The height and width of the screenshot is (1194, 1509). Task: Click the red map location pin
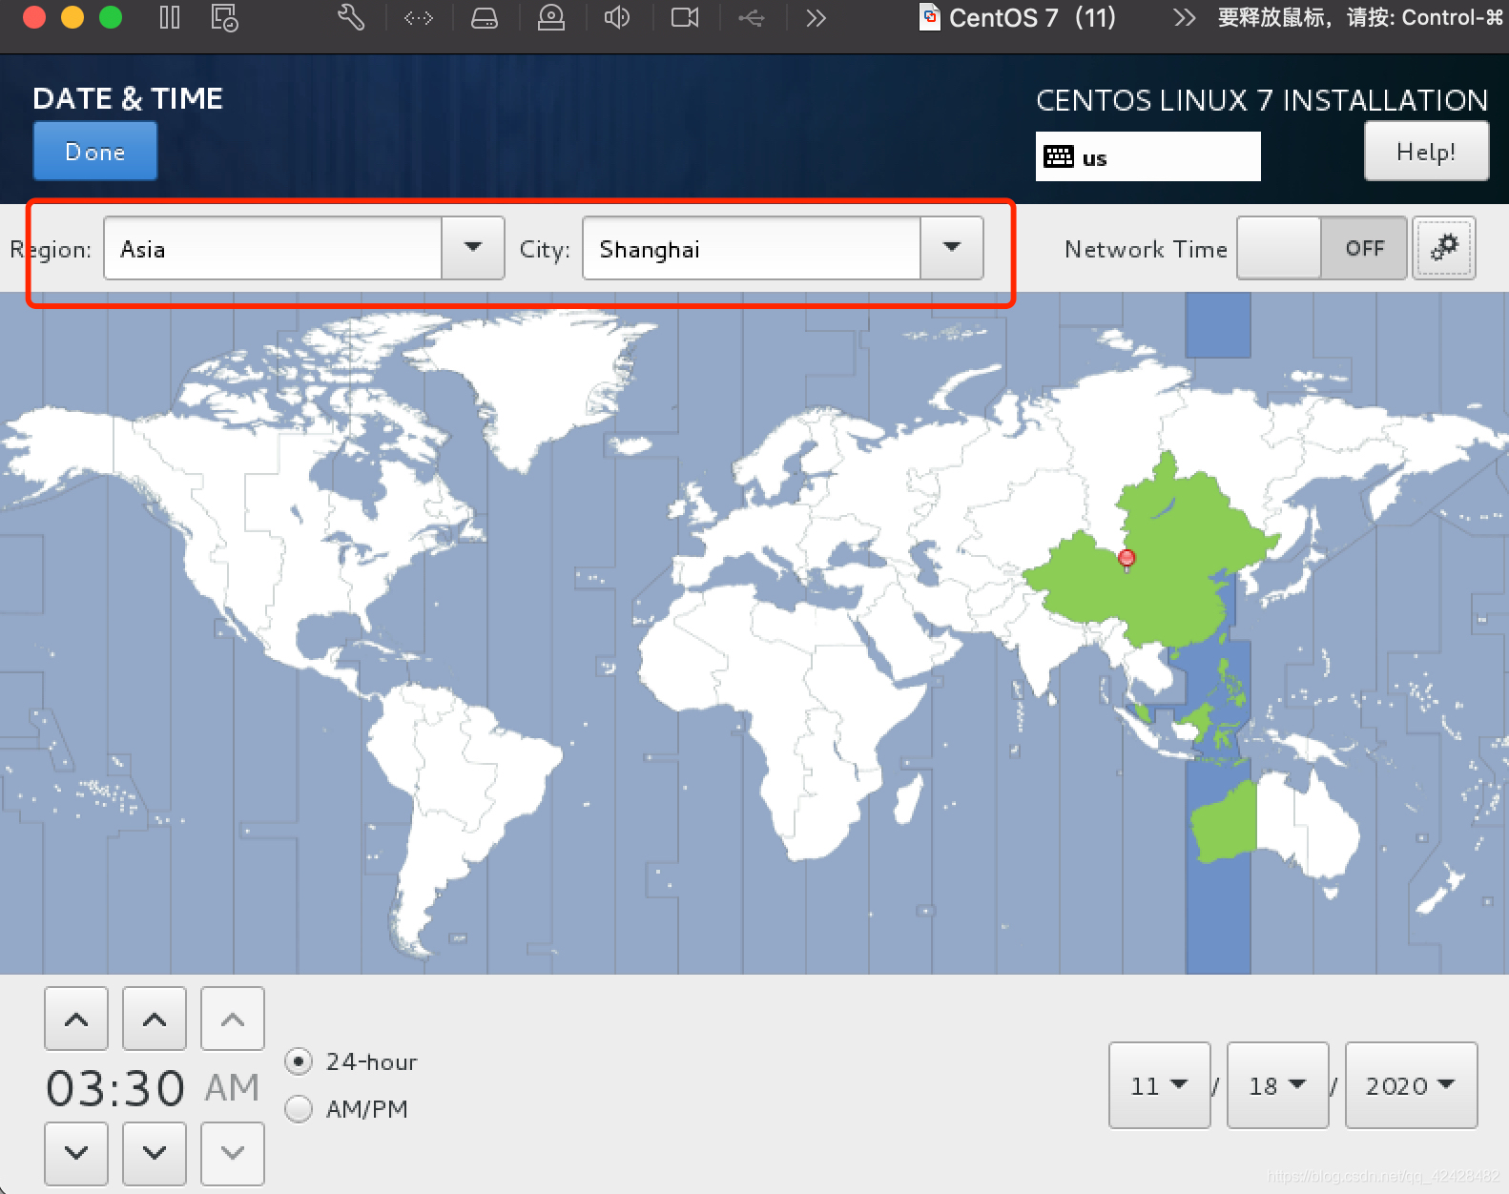(x=1127, y=559)
